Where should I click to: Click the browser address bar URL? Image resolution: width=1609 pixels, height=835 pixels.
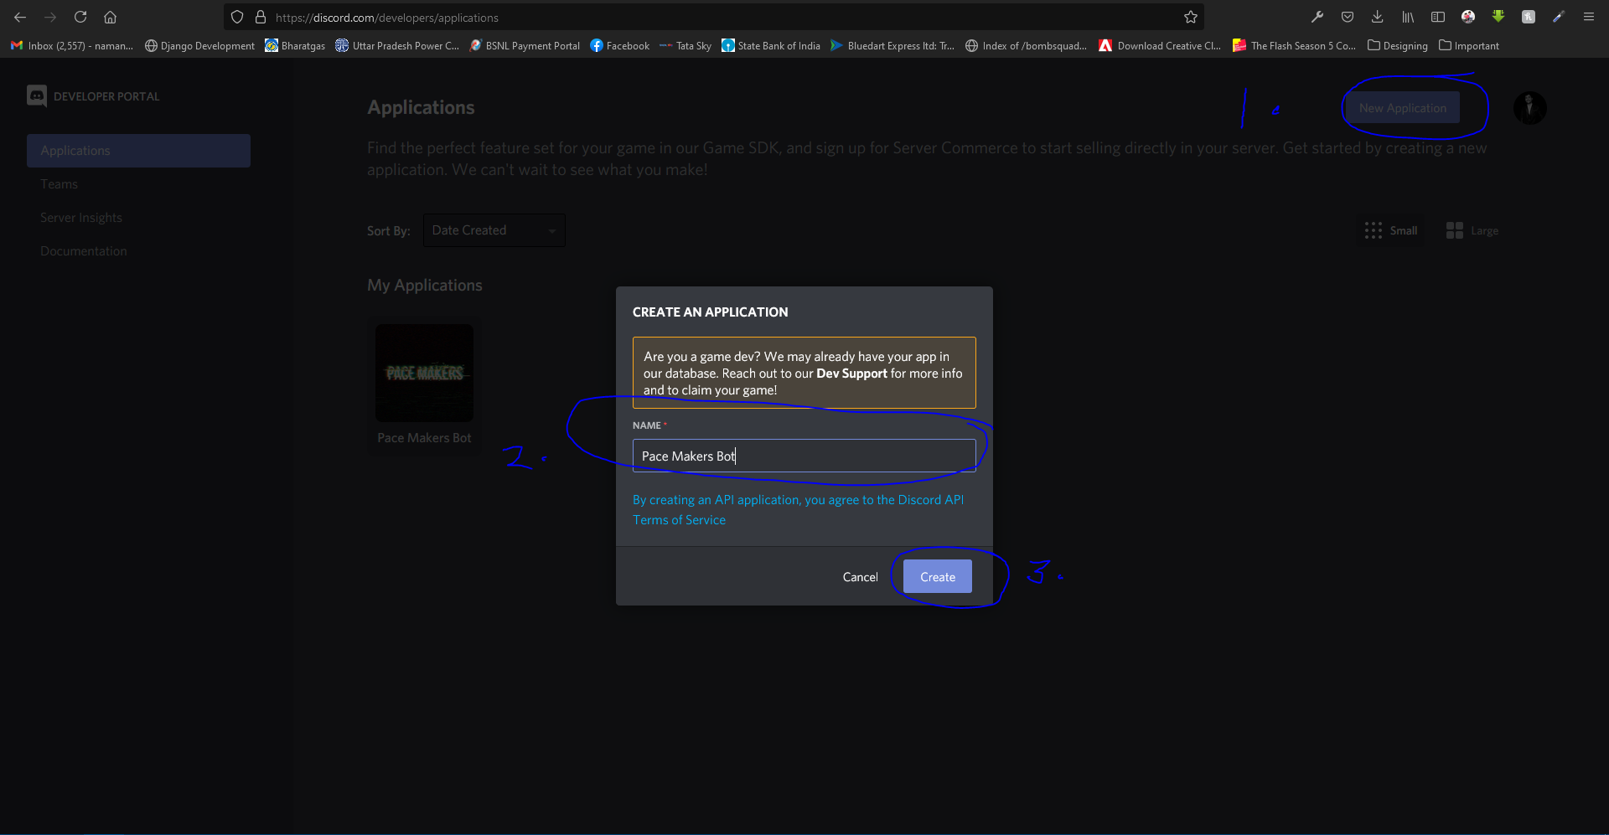[387, 18]
